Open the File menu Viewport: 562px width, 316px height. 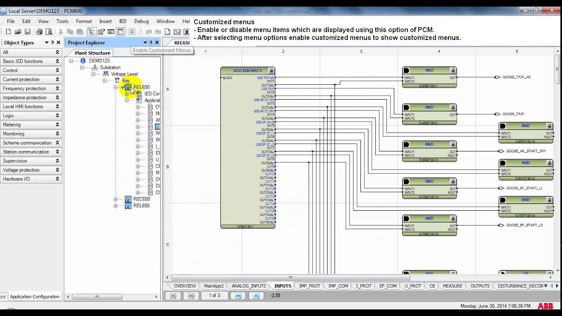(11, 21)
